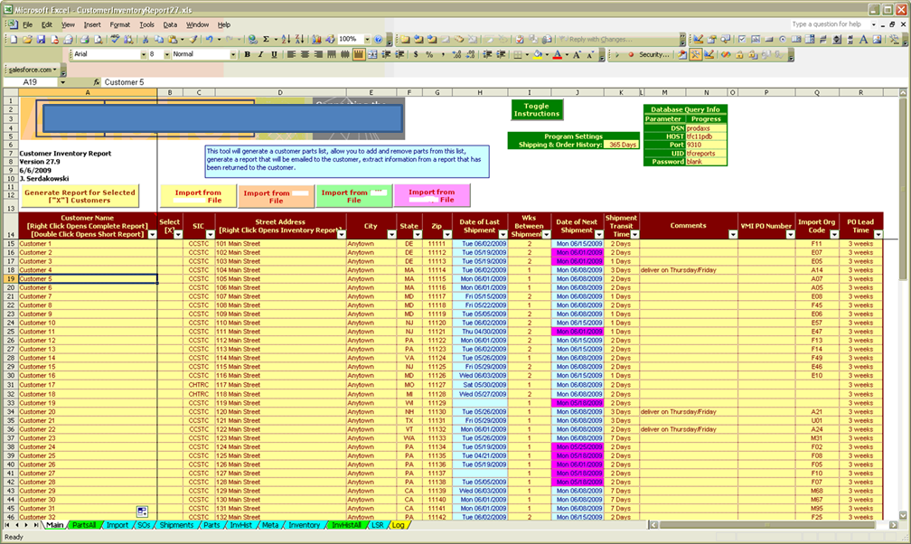Click the green Import from File button
911x544 pixels.
click(x=354, y=196)
